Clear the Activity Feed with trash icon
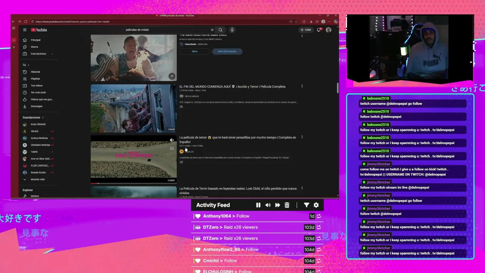Image resolution: width=485 pixels, height=273 pixels. [x=287, y=205]
